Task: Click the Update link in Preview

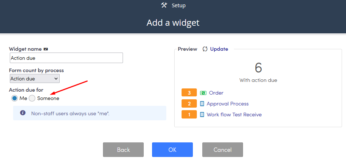Action: [x=219, y=49]
